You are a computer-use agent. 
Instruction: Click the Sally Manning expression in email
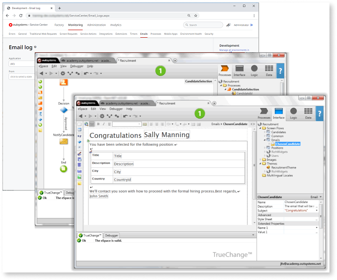167,135
